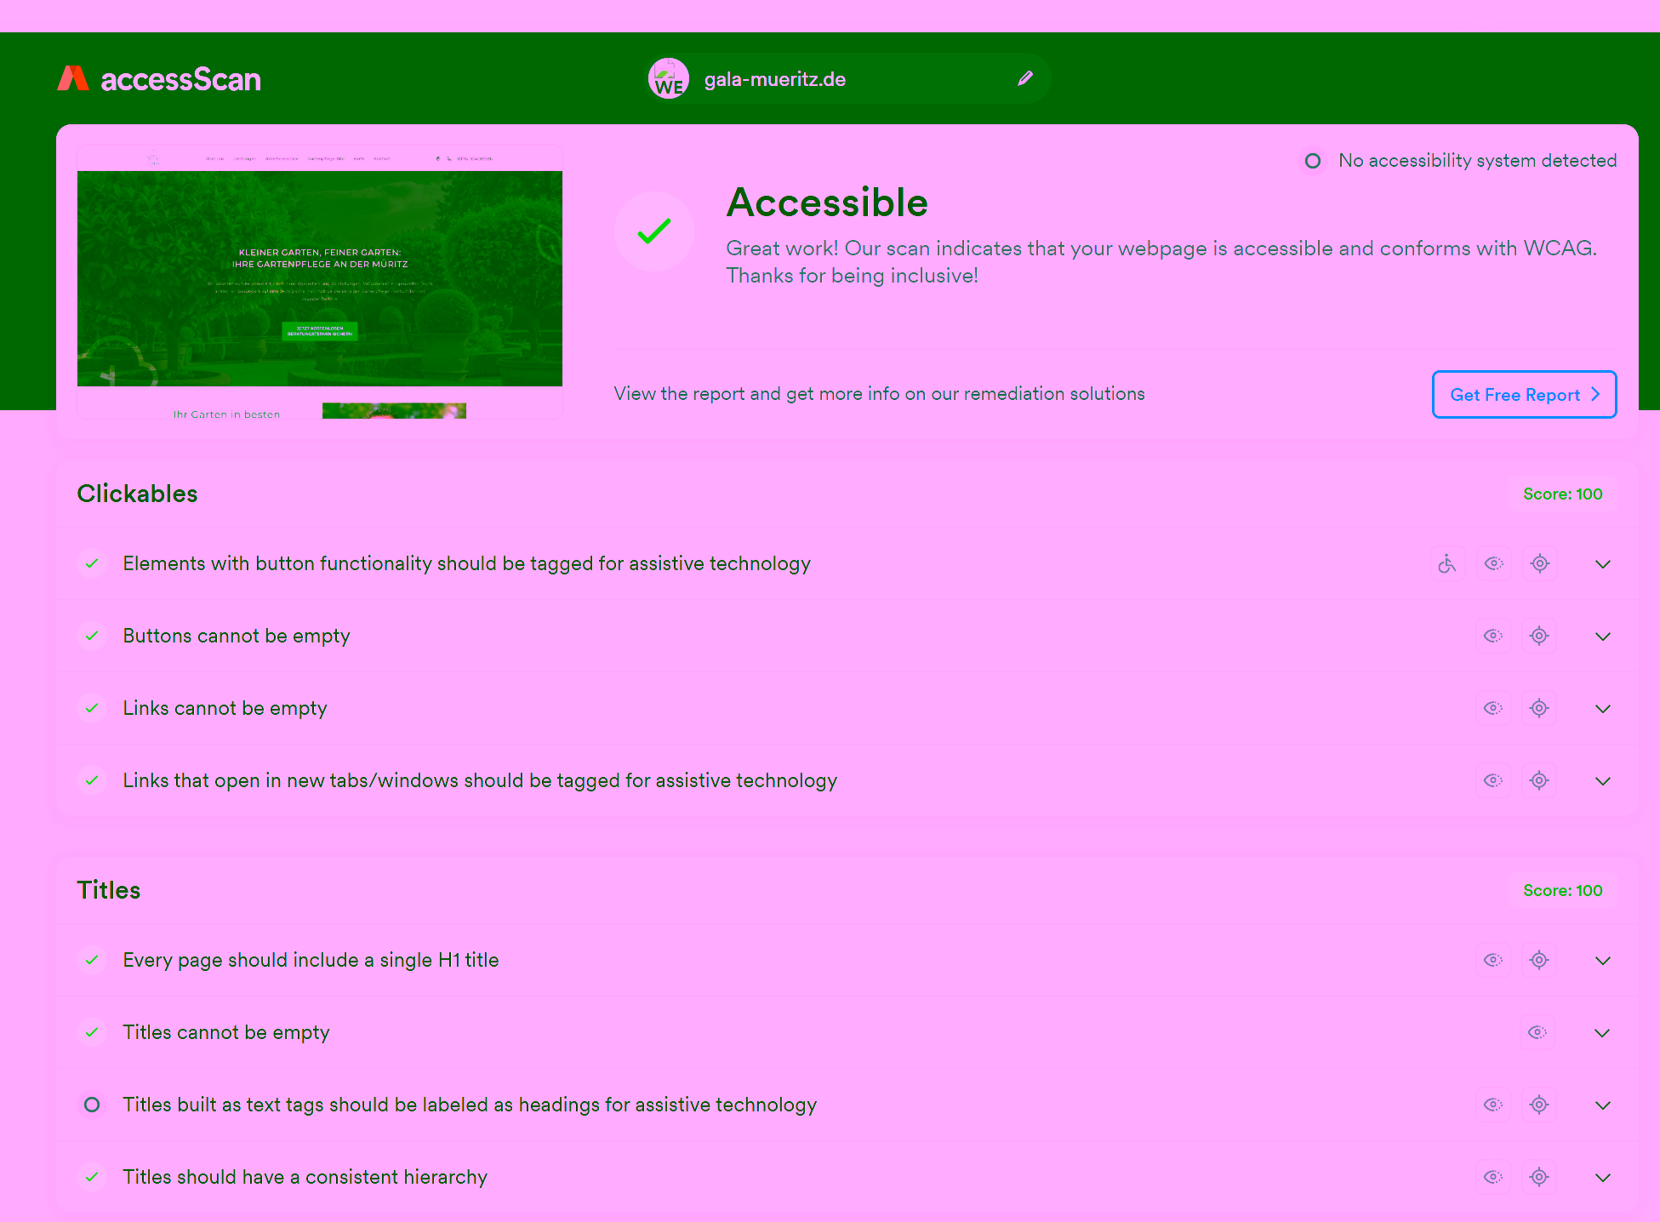1660x1222 pixels.
Task: Click the pencil edit icon next to gala-mueritz.de
Action: [1025, 77]
